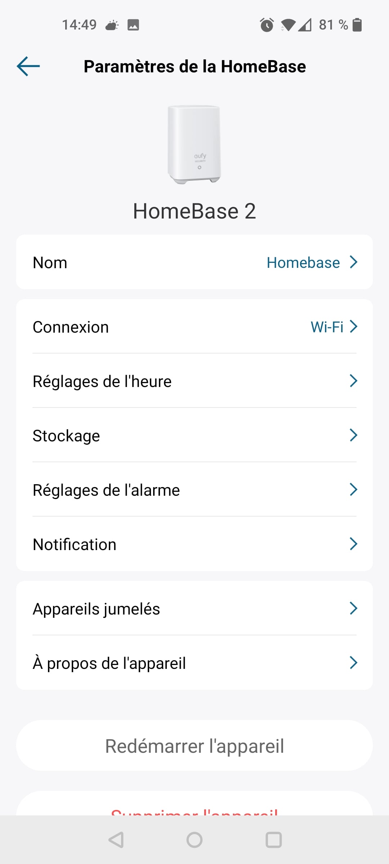The height and width of the screenshot is (864, 389).
Task: Open À propos de l'appareil
Action: coord(194,663)
